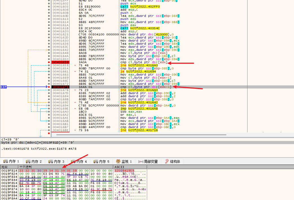Viewport: 294px width, 200px height.
Task: Click the jump chevron beside bytes 75 46
Action: pyautogui.click(x=75, y=65)
